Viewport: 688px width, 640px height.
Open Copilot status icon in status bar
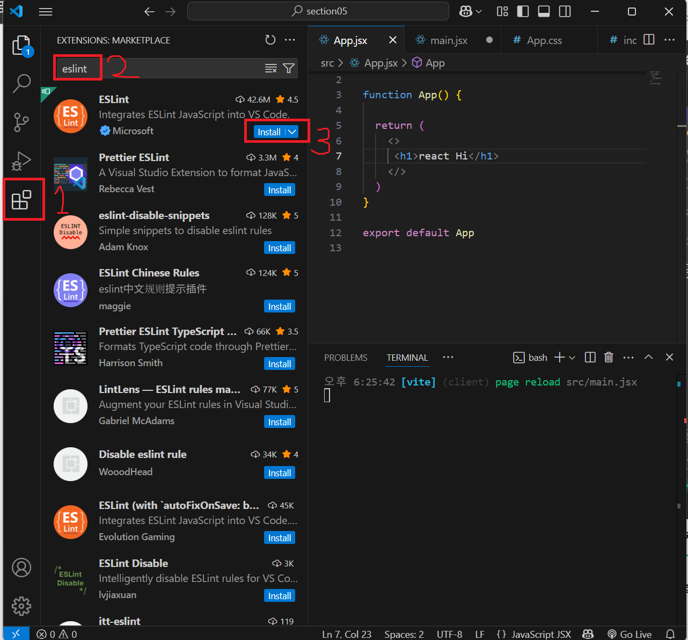click(588, 634)
